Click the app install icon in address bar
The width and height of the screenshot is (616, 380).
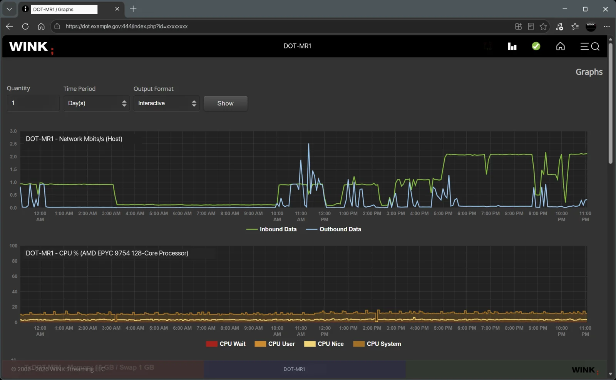click(519, 27)
